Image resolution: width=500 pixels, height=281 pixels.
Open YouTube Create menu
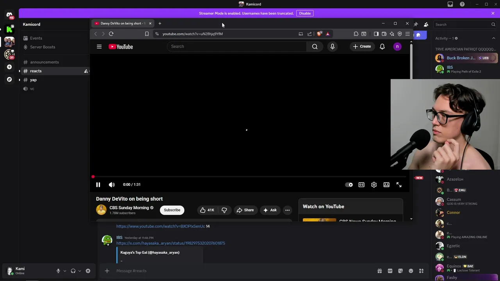362,46
